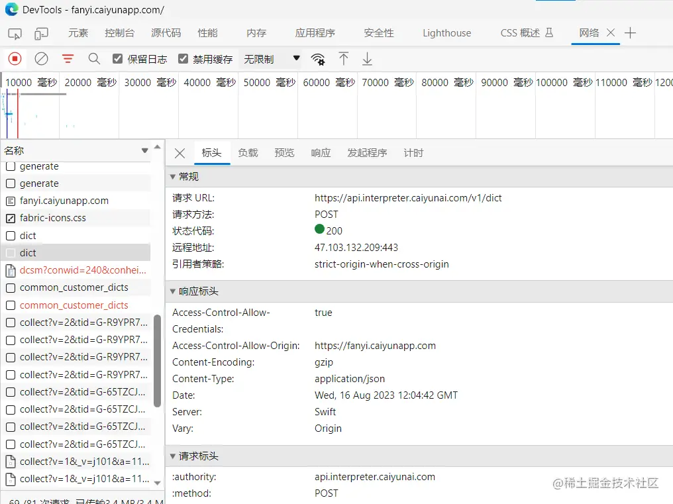Click the stylesheet icon of fabric-icons.css
Image resolution: width=673 pixels, height=504 pixels.
pos(11,219)
